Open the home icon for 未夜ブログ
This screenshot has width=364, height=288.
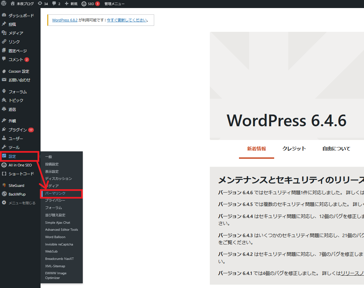(12, 3)
